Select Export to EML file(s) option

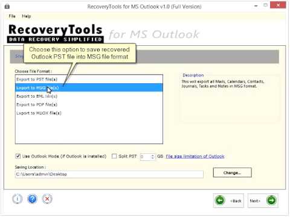89,96
